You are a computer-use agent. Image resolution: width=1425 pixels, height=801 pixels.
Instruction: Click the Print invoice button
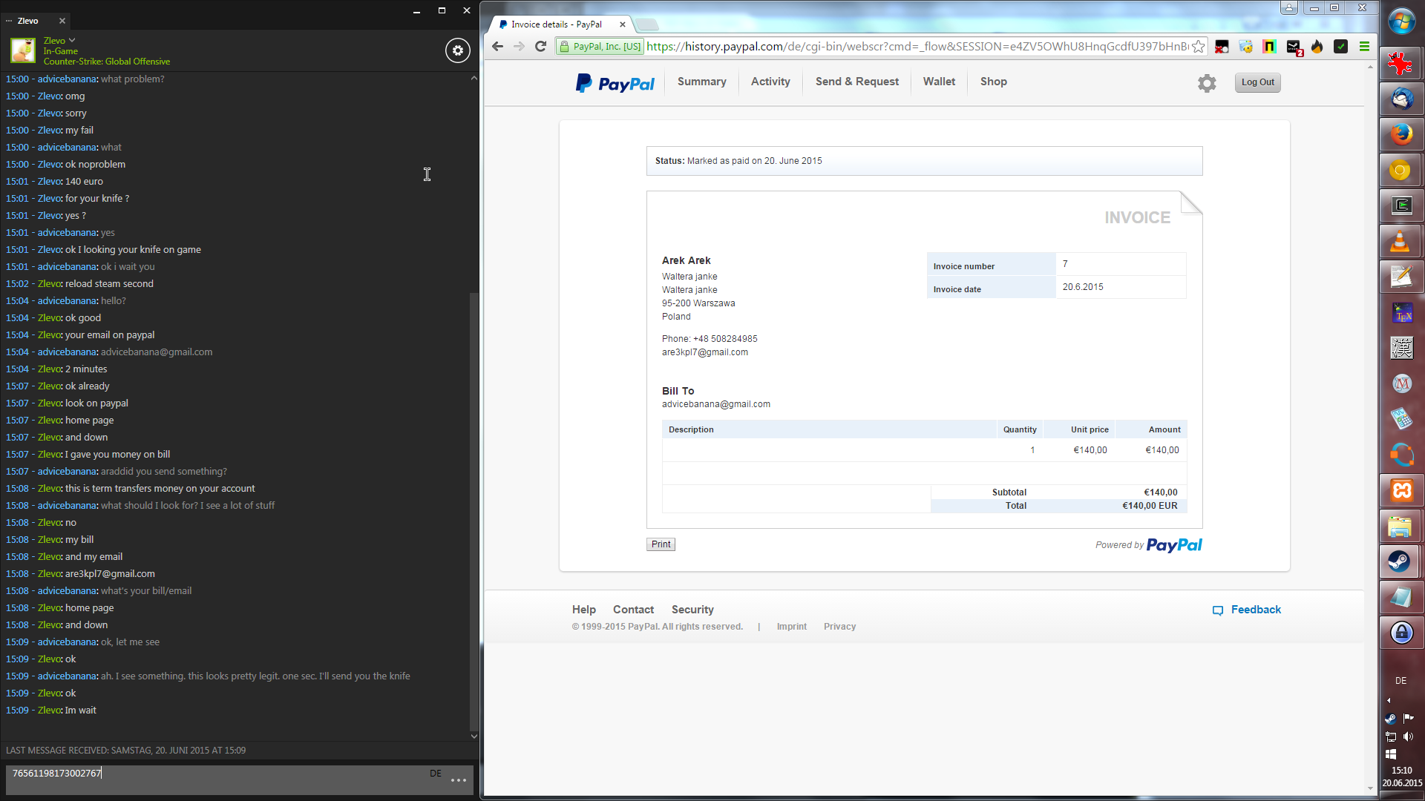661,544
